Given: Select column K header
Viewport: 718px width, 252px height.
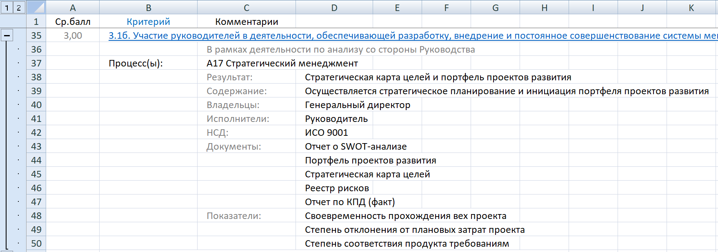Looking at the screenshot, I should [x=691, y=7].
